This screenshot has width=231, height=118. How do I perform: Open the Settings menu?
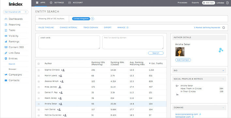[57, 3]
